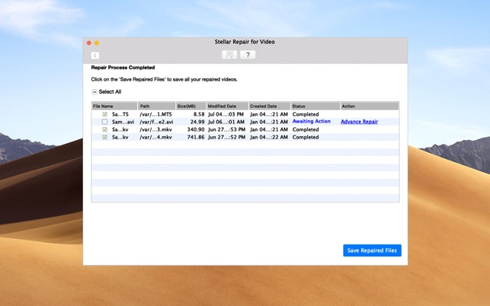Viewport: 490px width, 306px height.
Task: Click the Save Repaired Files button
Action: (372, 250)
